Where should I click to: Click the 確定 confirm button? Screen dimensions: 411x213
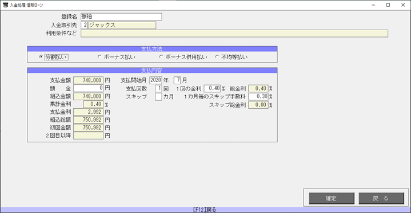click(x=332, y=198)
